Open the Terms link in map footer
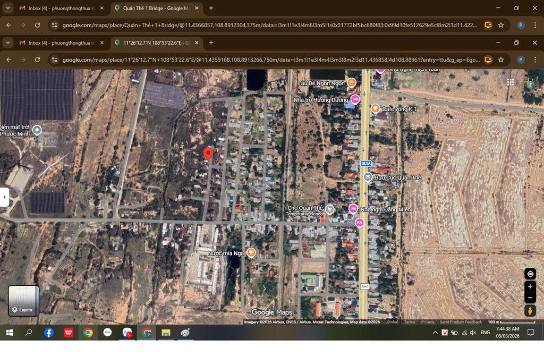 [x=410, y=322]
